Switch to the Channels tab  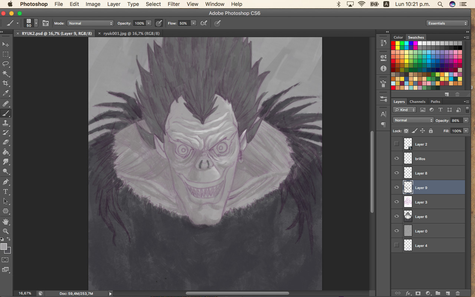[417, 101]
